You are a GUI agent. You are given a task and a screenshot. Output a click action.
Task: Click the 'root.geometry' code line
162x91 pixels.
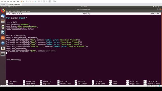coord(18,25)
